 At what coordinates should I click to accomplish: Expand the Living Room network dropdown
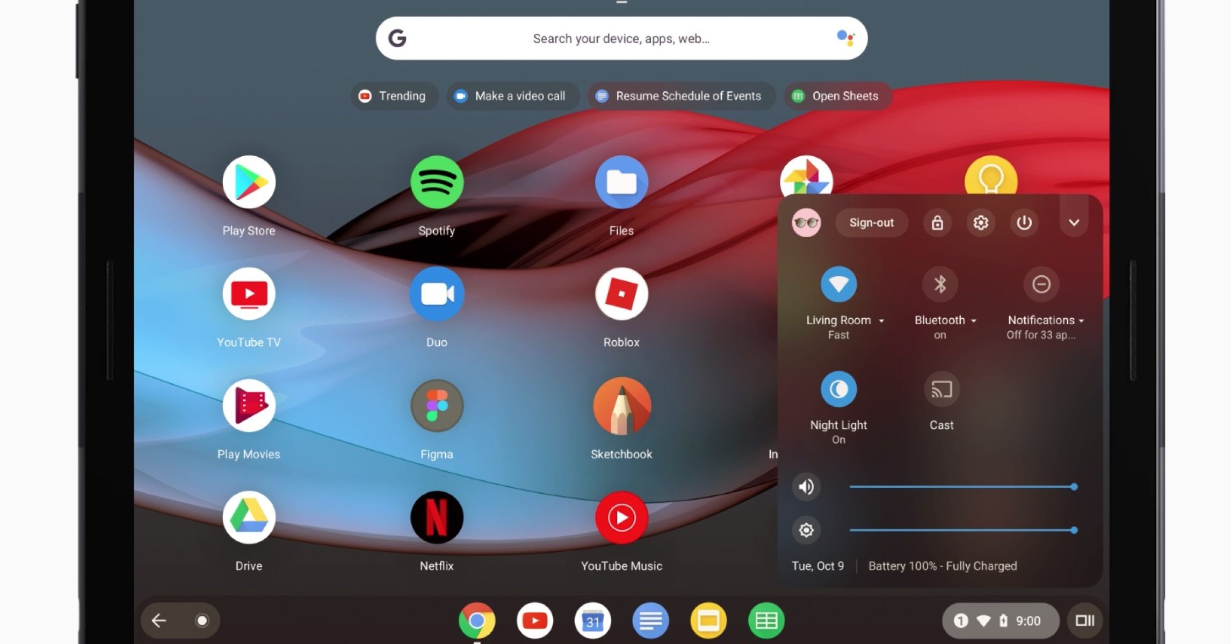point(881,321)
